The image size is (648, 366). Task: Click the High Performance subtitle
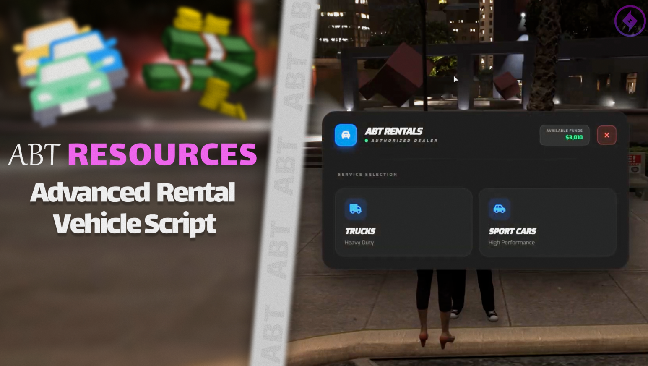[511, 242]
